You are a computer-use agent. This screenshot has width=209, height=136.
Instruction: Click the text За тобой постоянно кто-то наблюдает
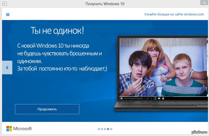pyautogui.click(x=62, y=69)
